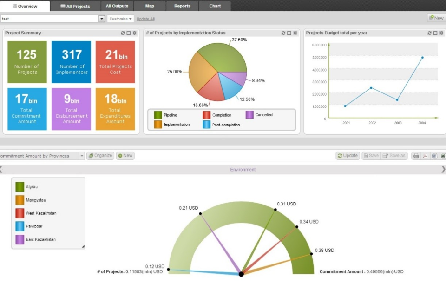This screenshot has width=446, height=284.
Task: Export the chart to PDF
Action: coord(424,156)
